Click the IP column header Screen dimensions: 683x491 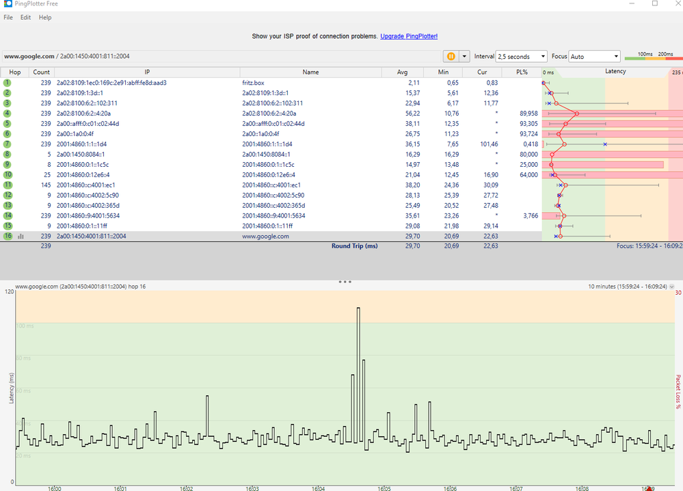pos(147,72)
